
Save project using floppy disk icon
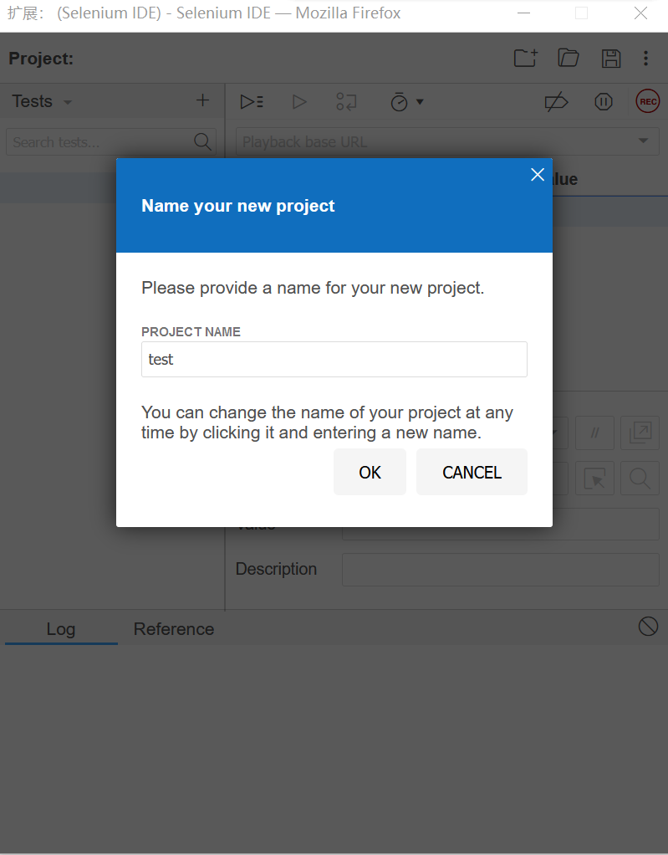pyautogui.click(x=611, y=59)
